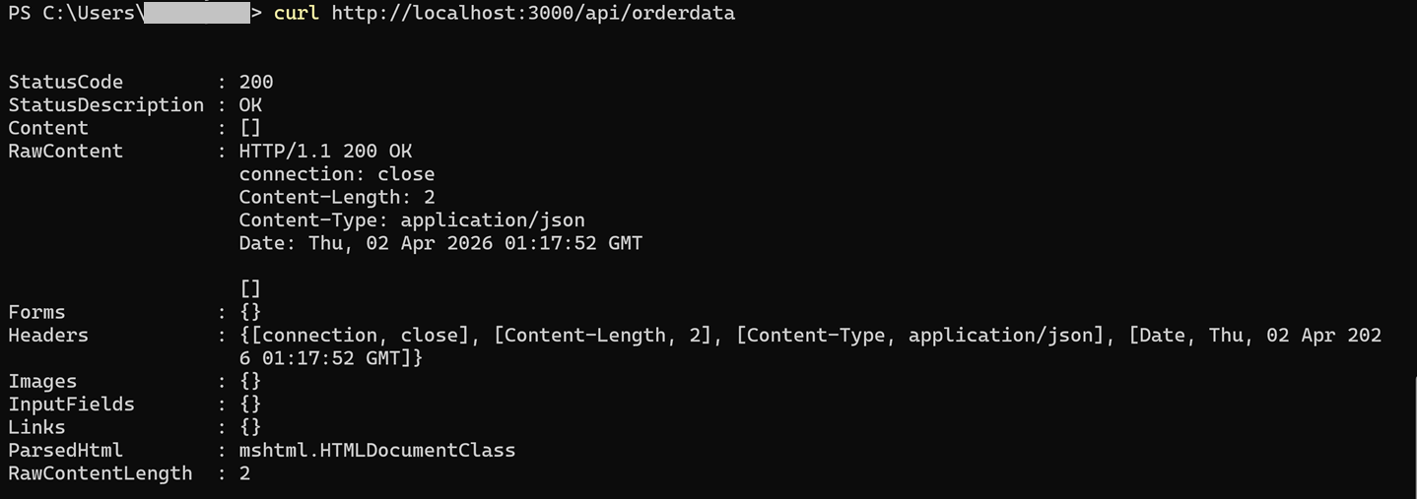Select the Headers label
1417x499 pixels.
48,336
